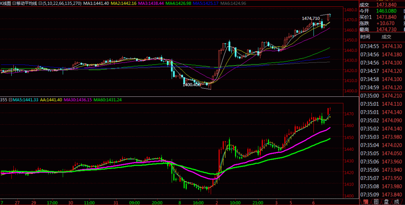Viewport: 405px width, 205px height.
Task: Toggle the box before MA5:1441.33 in lower chart
Action: 11,100
